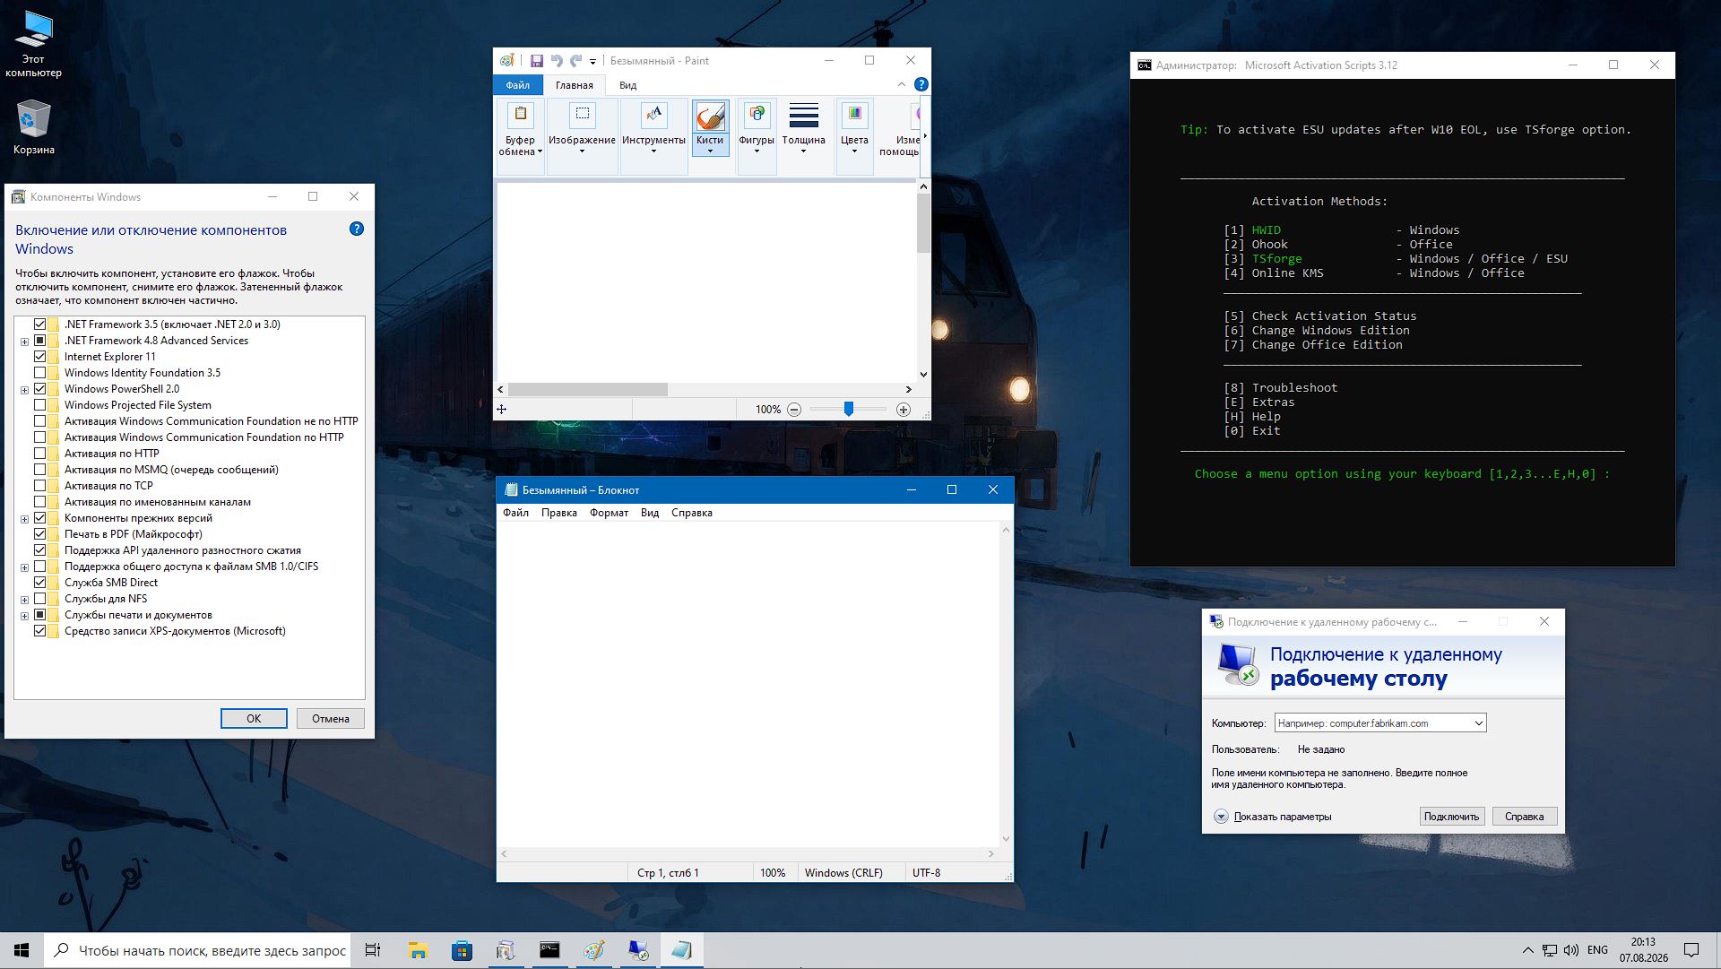Viewport: 1721px width, 969px height.
Task: Open the Правка menu in Notepad
Action: (x=558, y=513)
